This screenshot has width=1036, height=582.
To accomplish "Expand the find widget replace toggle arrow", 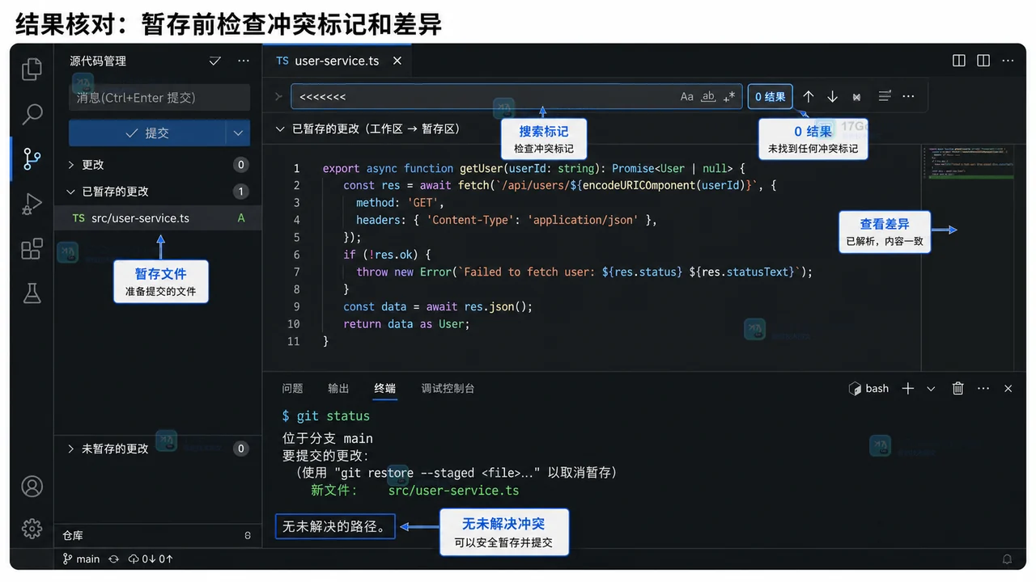I will [279, 96].
